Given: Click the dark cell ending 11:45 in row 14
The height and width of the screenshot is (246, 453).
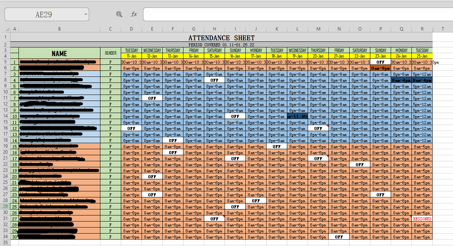Looking at the screenshot, I should tap(297, 116).
